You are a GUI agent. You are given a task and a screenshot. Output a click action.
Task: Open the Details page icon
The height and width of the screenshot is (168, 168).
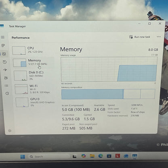tap(6, 86)
